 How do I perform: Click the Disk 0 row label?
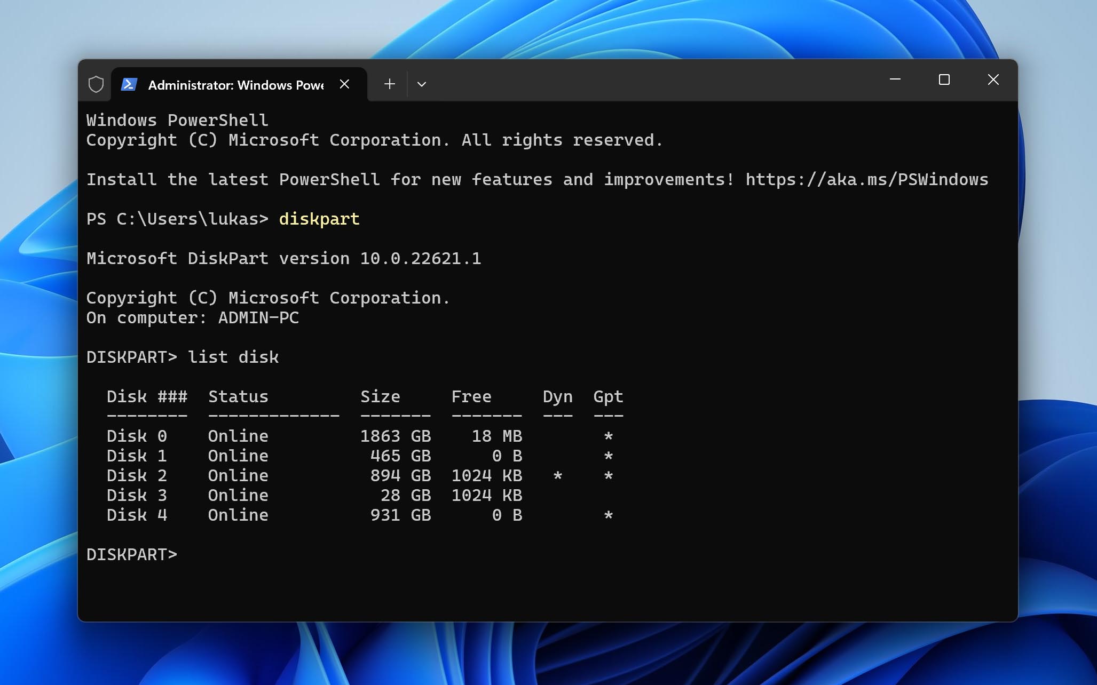137,436
